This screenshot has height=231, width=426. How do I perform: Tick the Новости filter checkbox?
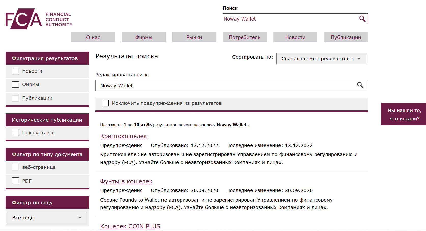click(16, 71)
